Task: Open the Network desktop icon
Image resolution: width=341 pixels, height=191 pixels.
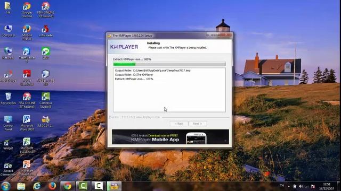Action: click(x=8, y=53)
